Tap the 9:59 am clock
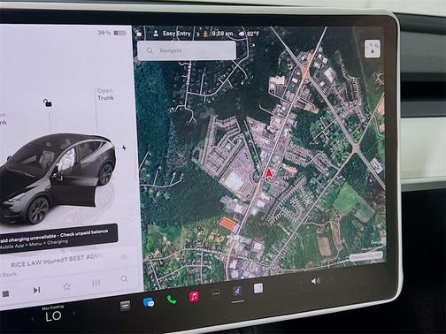 click(222, 34)
